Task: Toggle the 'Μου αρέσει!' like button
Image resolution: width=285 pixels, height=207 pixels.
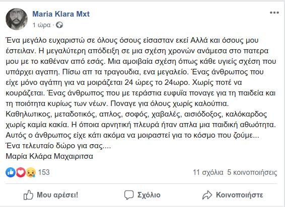Action: click(x=51, y=195)
